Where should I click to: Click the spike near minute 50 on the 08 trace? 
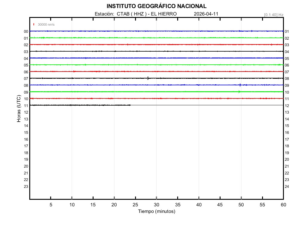pyautogui.click(x=240, y=85)
